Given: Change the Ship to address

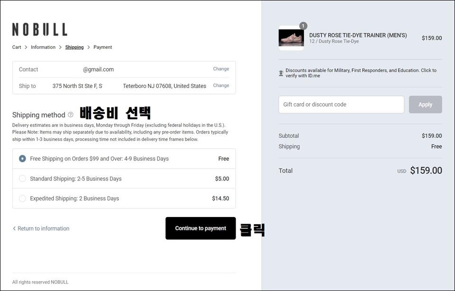Looking at the screenshot, I should pyautogui.click(x=221, y=85).
